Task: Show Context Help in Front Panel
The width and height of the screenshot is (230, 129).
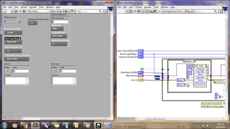Action: (x=105, y=11)
